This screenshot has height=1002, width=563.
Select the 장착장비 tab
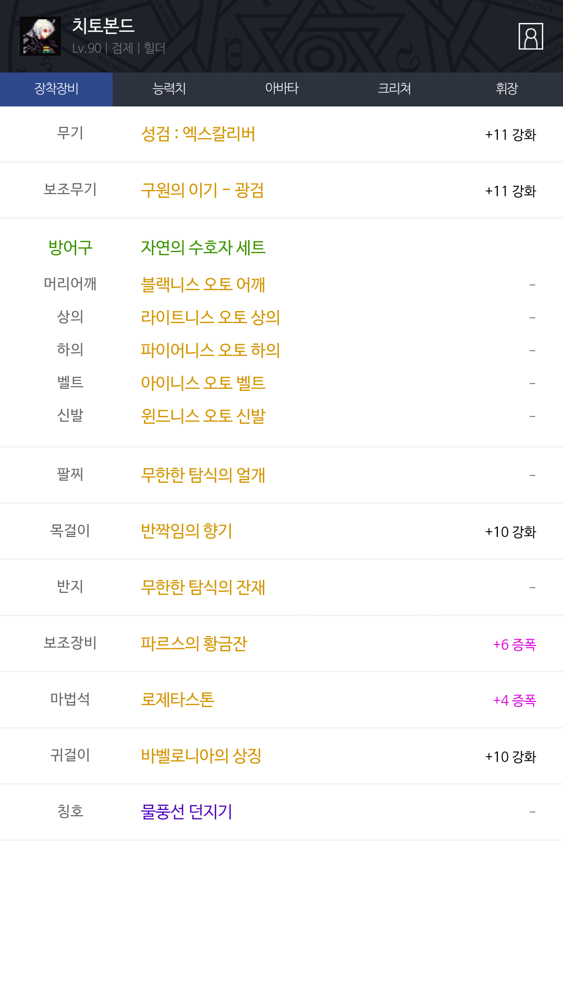56,89
